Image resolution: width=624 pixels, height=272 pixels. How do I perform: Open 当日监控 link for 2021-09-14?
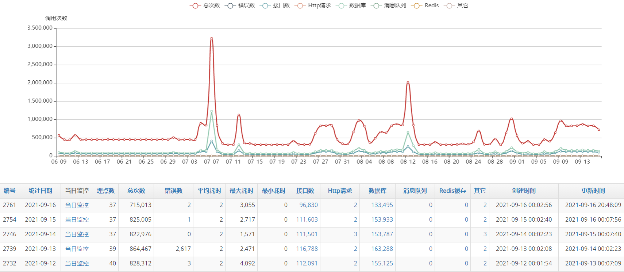point(77,234)
